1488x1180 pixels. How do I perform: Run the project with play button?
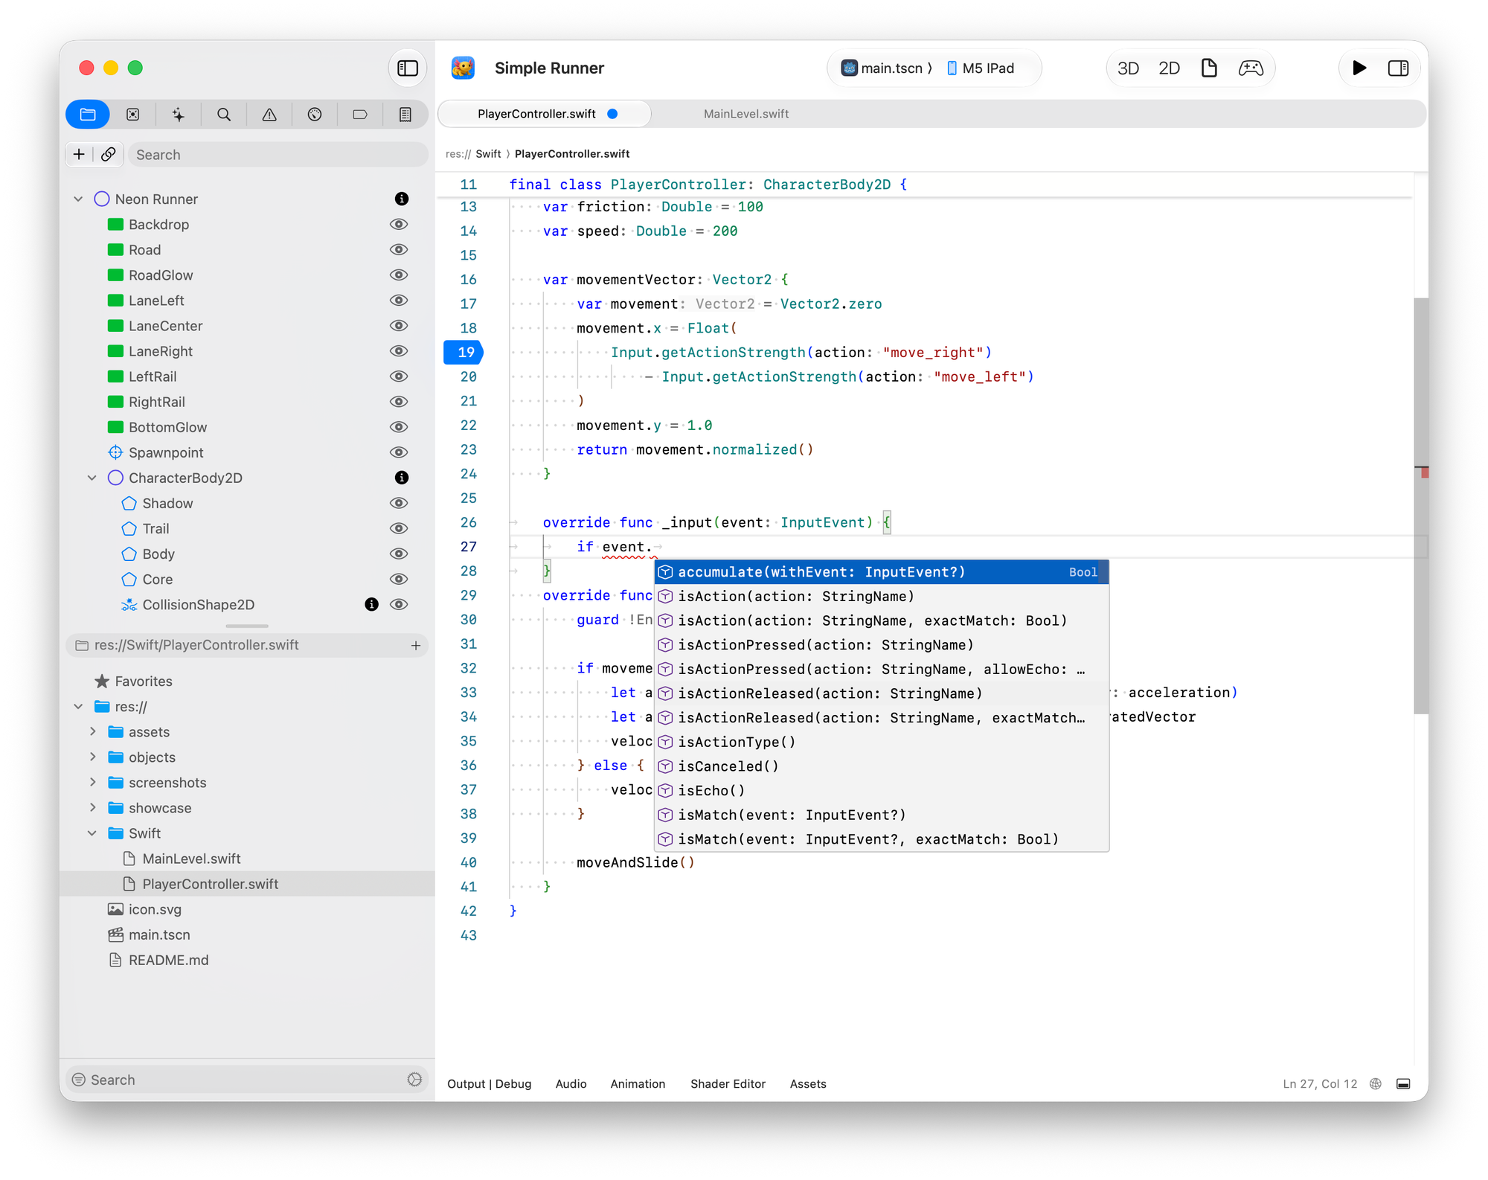(x=1359, y=68)
